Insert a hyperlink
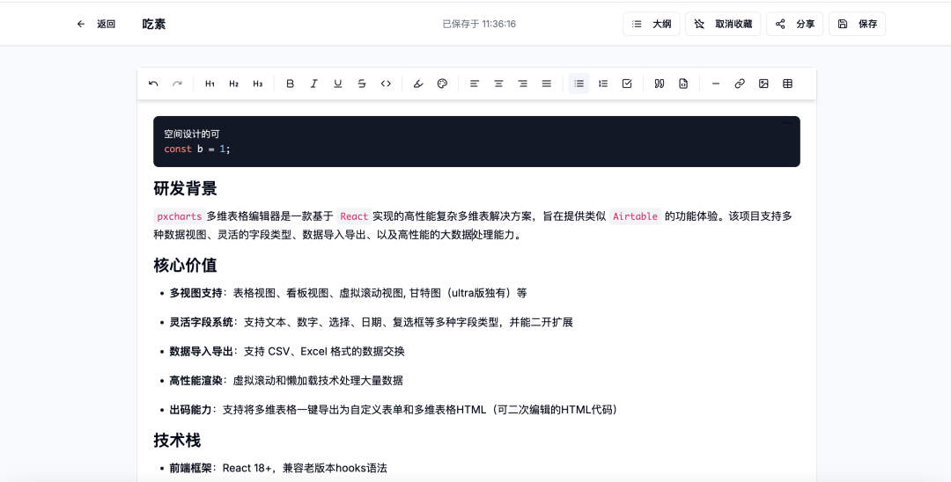The width and height of the screenshot is (951, 482). tap(740, 84)
